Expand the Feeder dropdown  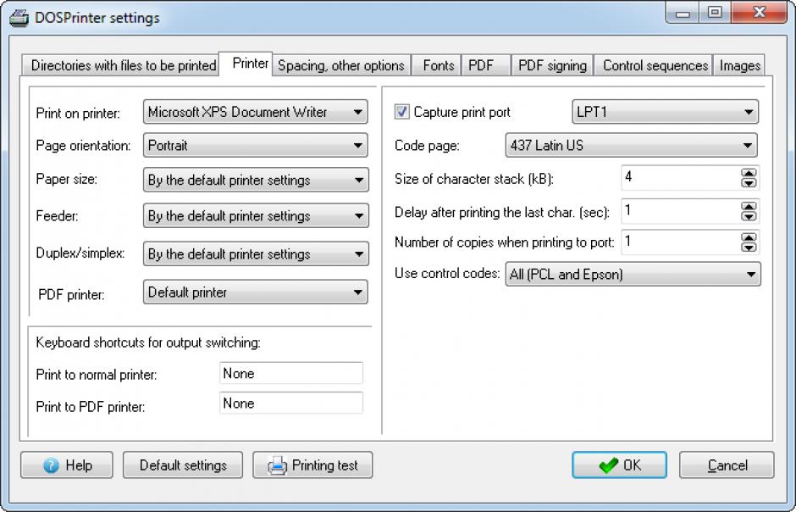pyautogui.click(x=256, y=216)
